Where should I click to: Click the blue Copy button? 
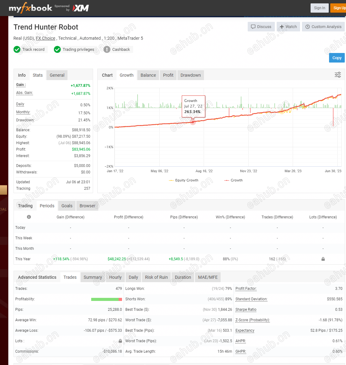pos(337,58)
